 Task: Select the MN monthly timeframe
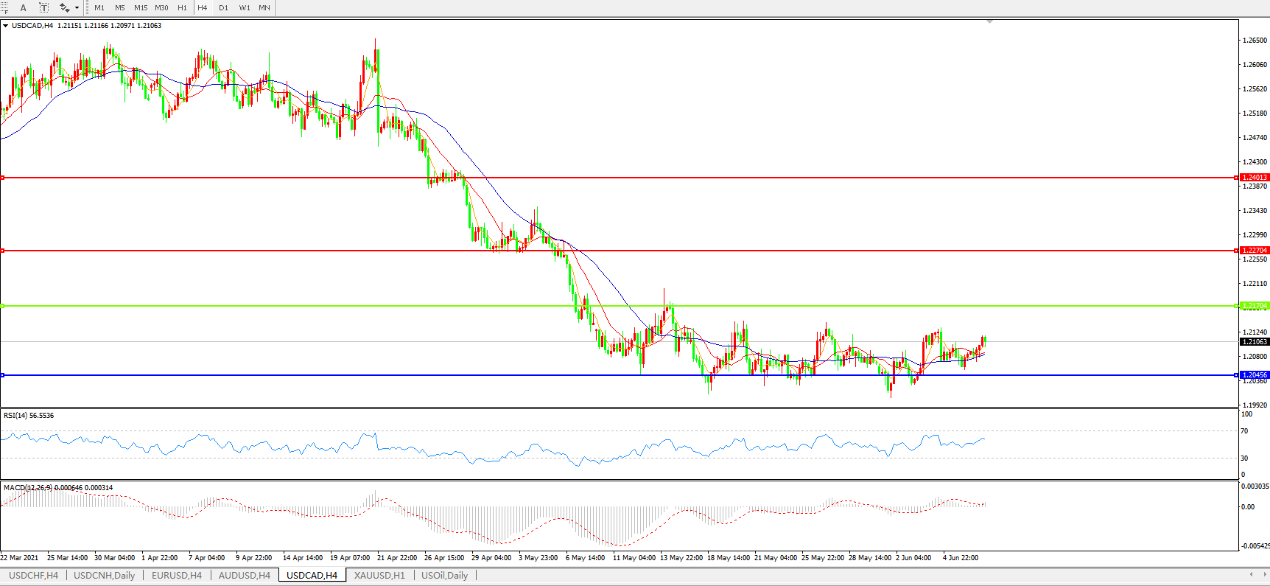point(264,7)
